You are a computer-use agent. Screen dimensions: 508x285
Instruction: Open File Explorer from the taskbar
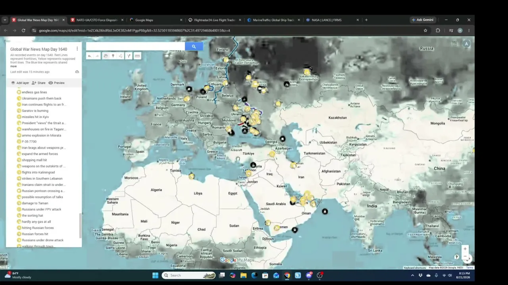[243, 275]
